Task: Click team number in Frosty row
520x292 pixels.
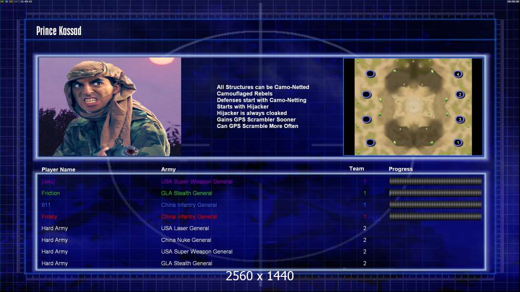Action: (x=364, y=217)
